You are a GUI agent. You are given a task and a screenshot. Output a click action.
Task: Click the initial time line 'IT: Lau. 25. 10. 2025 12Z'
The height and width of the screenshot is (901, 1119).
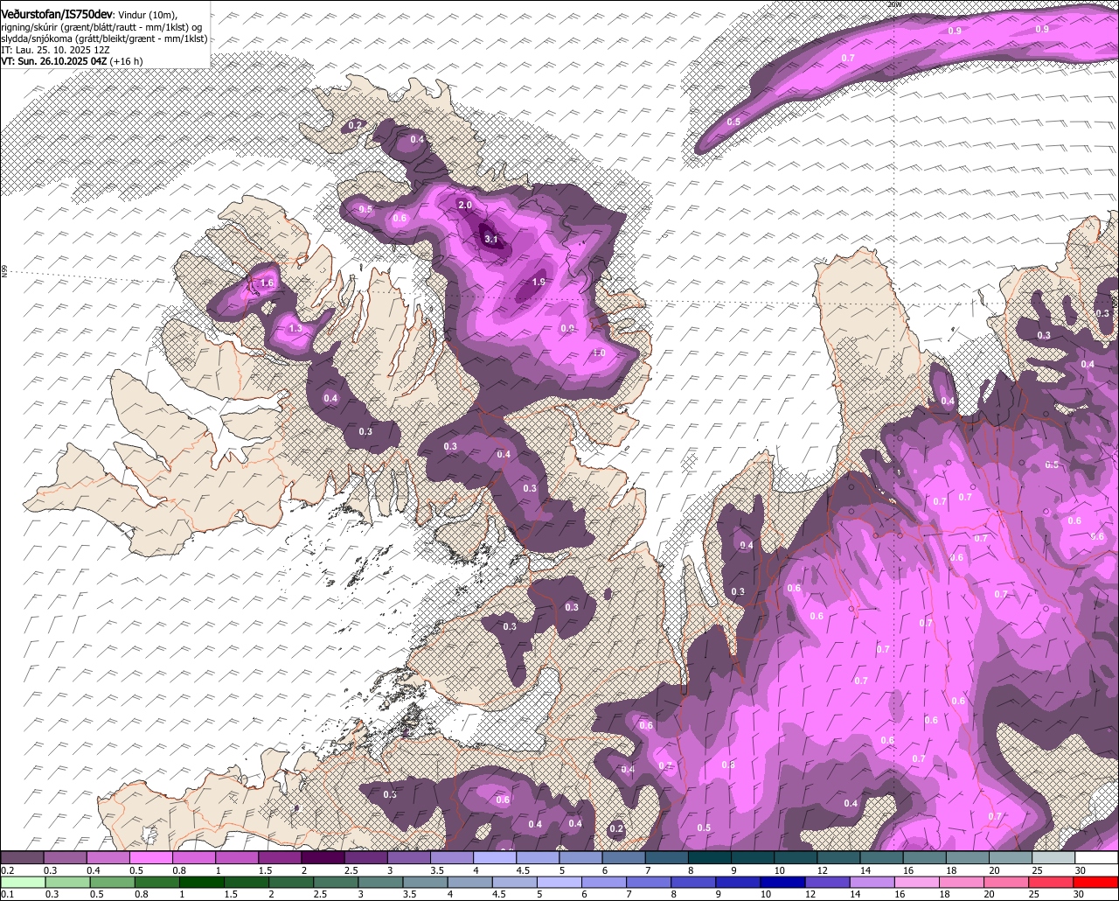(x=53, y=50)
